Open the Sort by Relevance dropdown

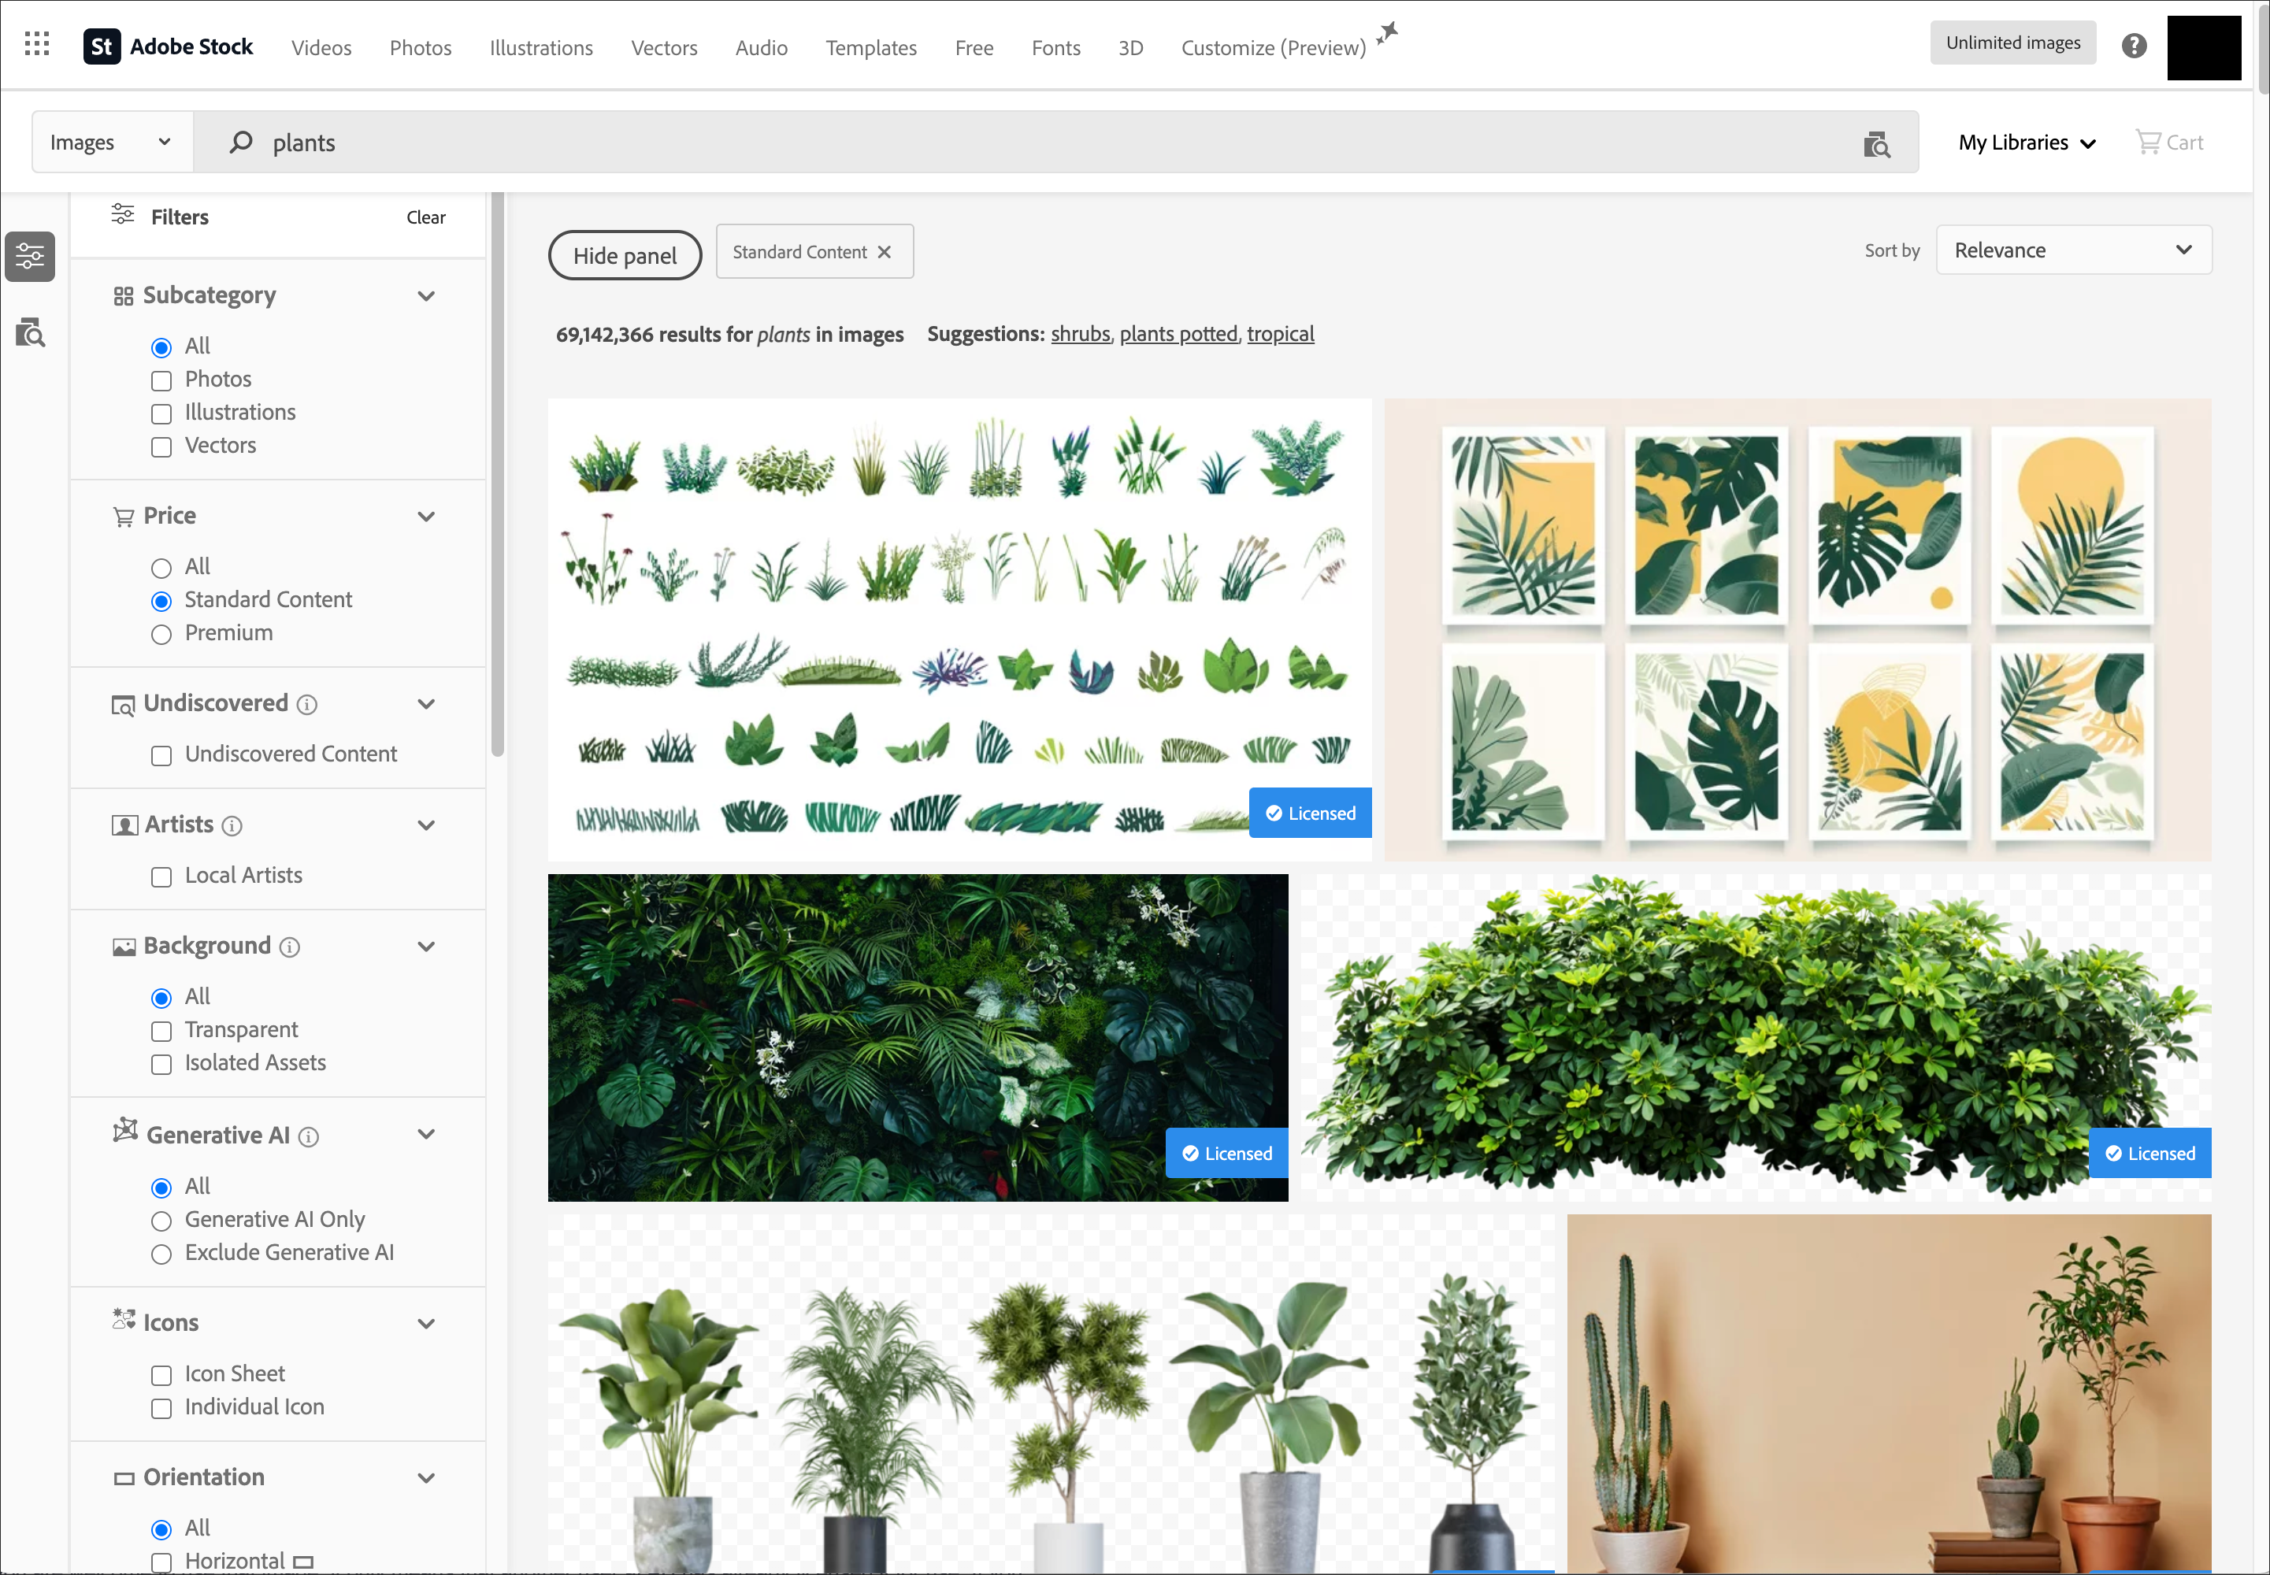click(x=2072, y=250)
